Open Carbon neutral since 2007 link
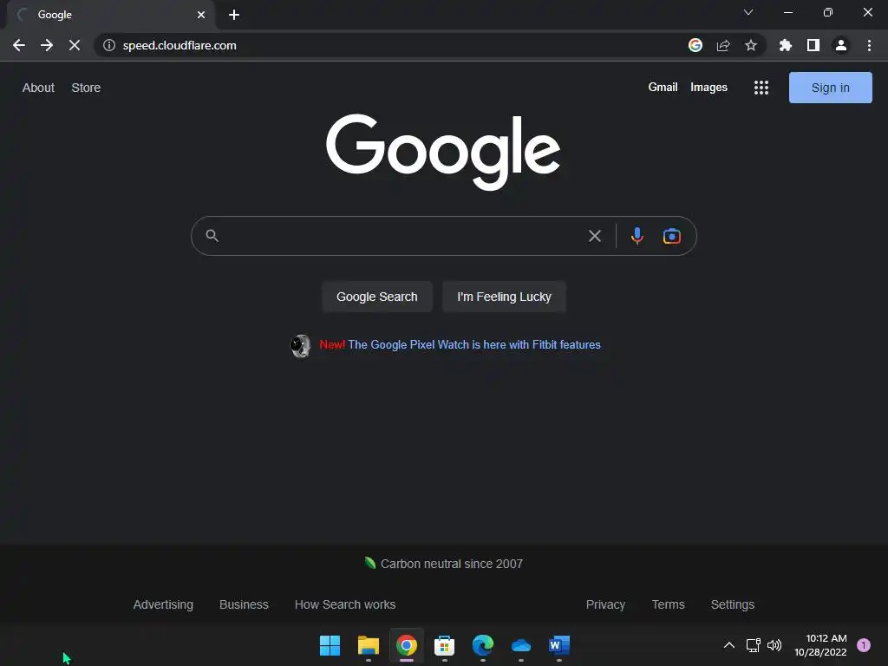Viewport: 888px width, 666px height. (451, 564)
